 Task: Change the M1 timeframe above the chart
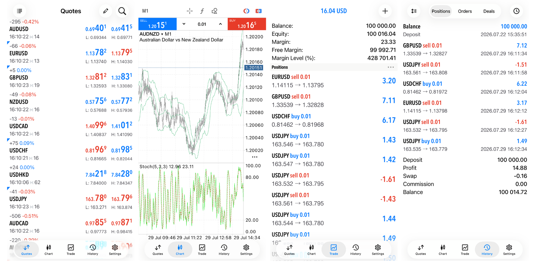(x=145, y=11)
